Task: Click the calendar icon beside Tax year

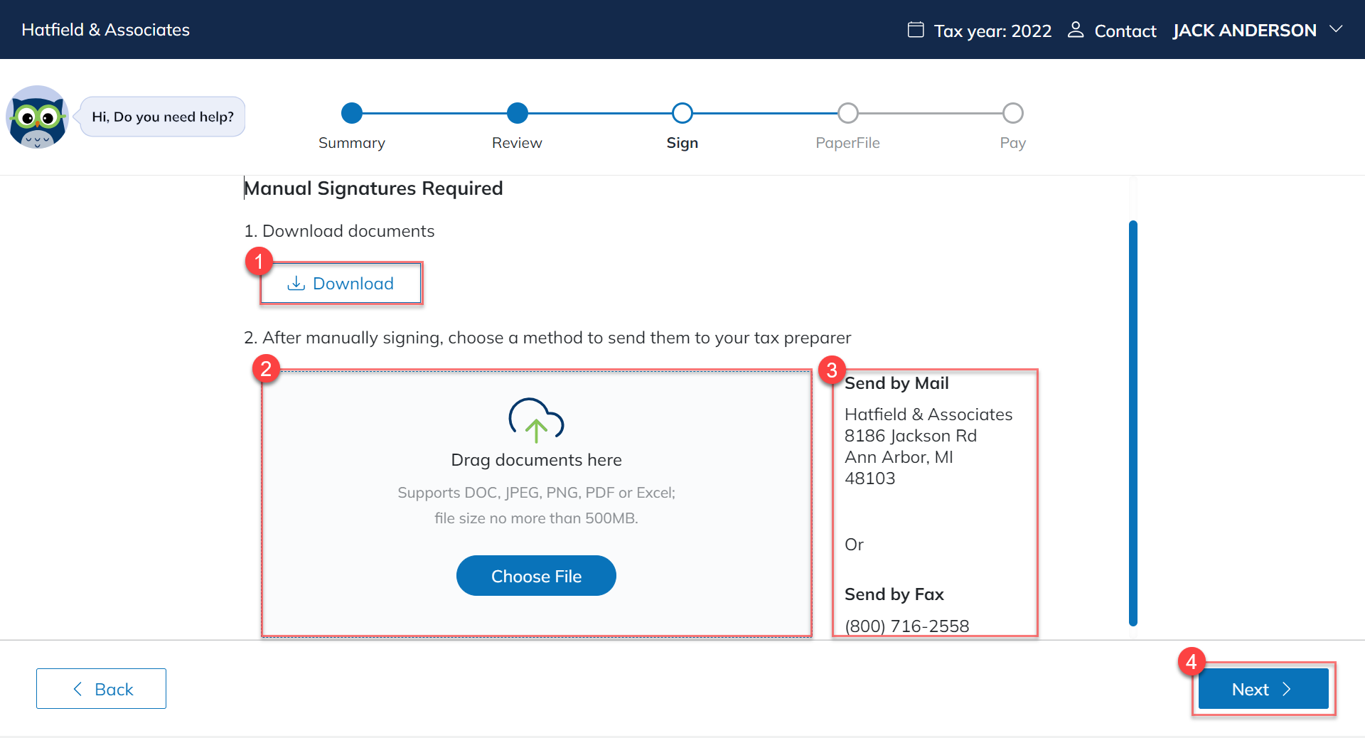Action: [x=916, y=30]
